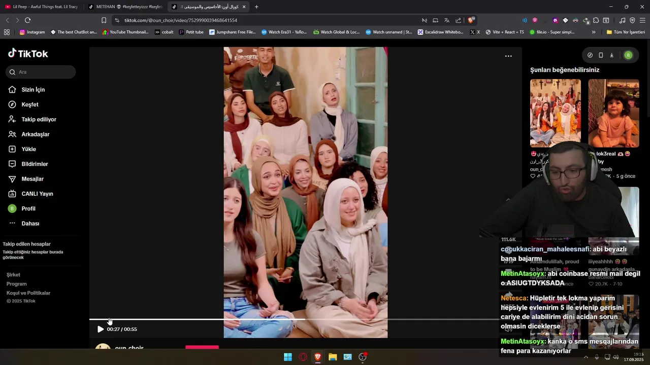Open the tab grid icon in bookmarks bar
The height and width of the screenshot is (365, 650).
(7, 32)
